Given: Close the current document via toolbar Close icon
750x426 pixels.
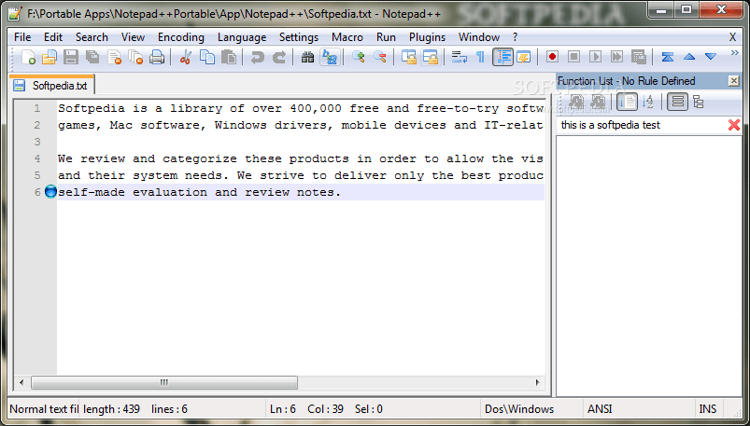Looking at the screenshot, I should [114, 57].
